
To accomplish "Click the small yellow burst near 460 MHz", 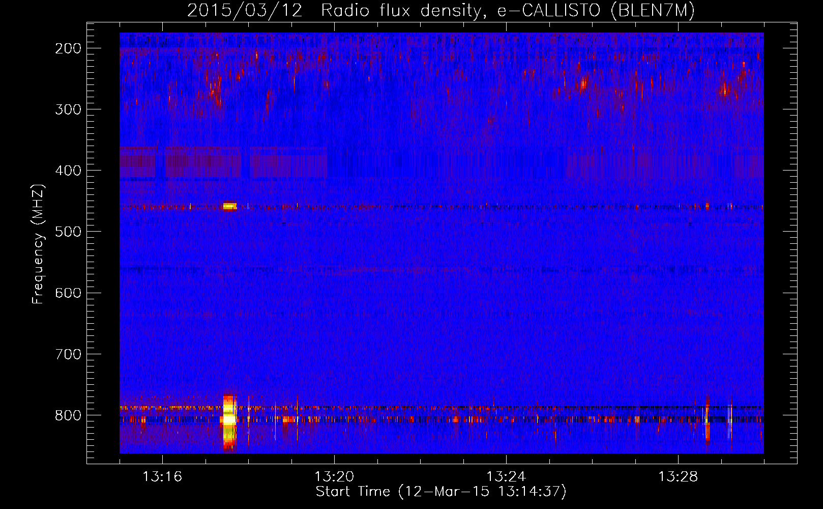I will [229, 206].
